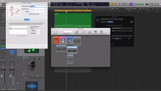Click Rescan MIDI in MIDI Studio
This screenshot has width=161, height=91.
(x=95, y=32)
